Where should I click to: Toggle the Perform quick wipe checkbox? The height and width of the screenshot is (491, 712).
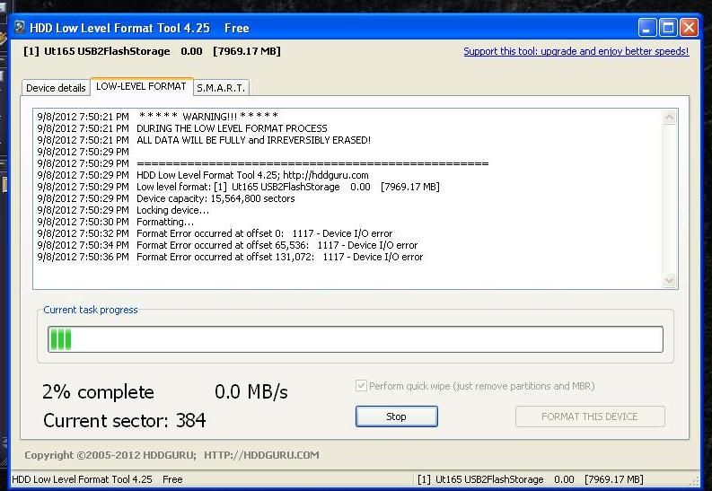(x=361, y=386)
